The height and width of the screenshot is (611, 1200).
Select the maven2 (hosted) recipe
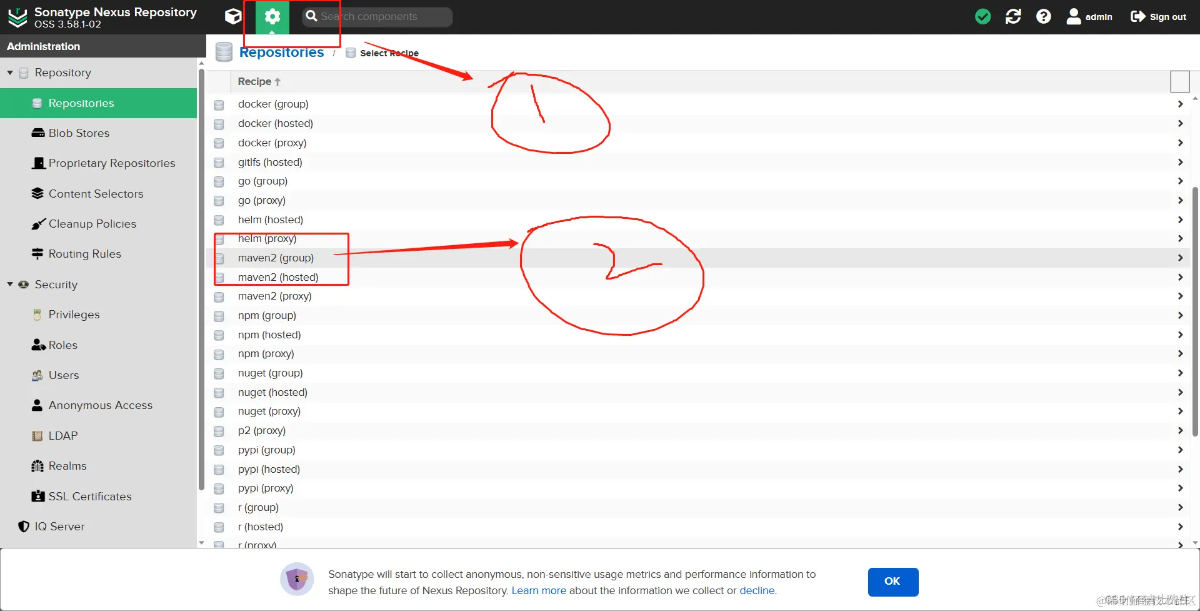click(x=278, y=277)
